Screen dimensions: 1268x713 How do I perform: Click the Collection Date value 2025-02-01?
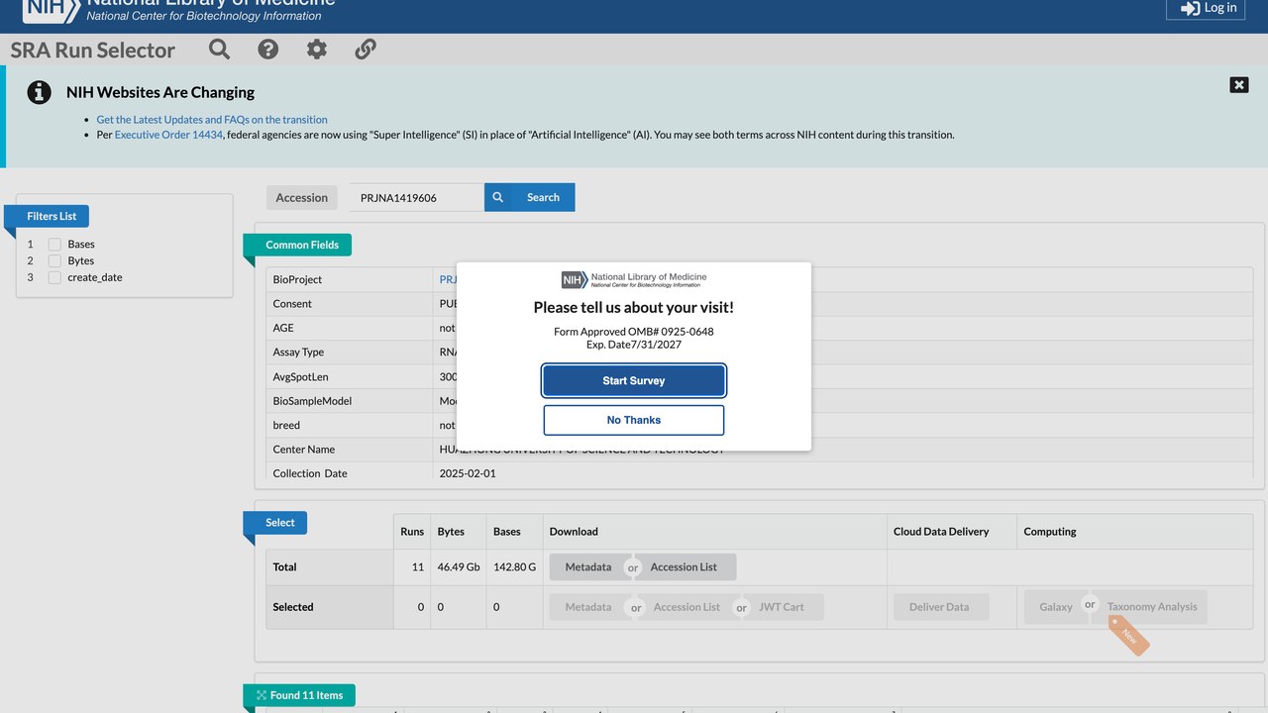coord(468,473)
